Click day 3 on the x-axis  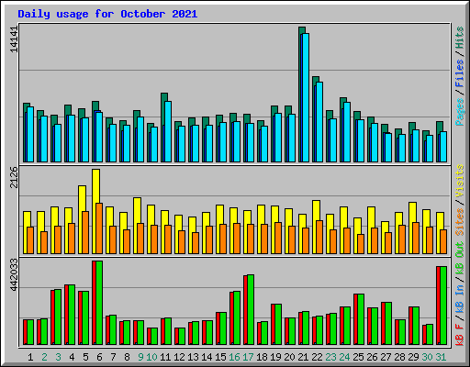point(58,357)
